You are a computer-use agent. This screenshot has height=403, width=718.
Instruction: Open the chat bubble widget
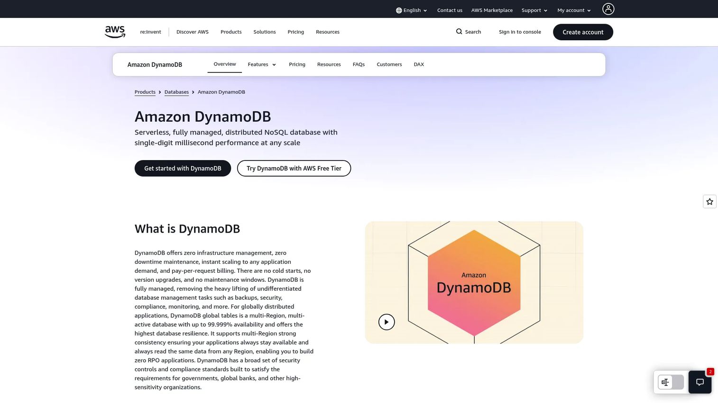pyautogui.click(x=700, y=382)
